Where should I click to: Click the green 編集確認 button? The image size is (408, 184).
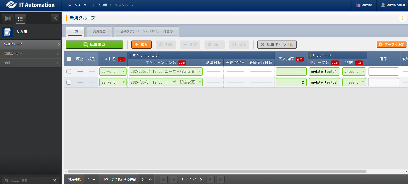(94, 45)
